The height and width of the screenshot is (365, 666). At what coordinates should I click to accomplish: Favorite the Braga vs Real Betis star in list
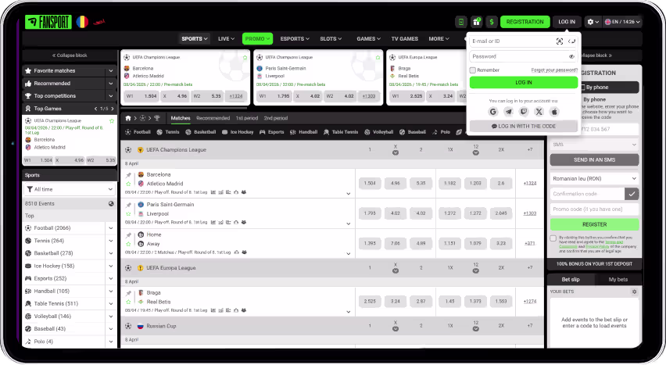[128, 302]
